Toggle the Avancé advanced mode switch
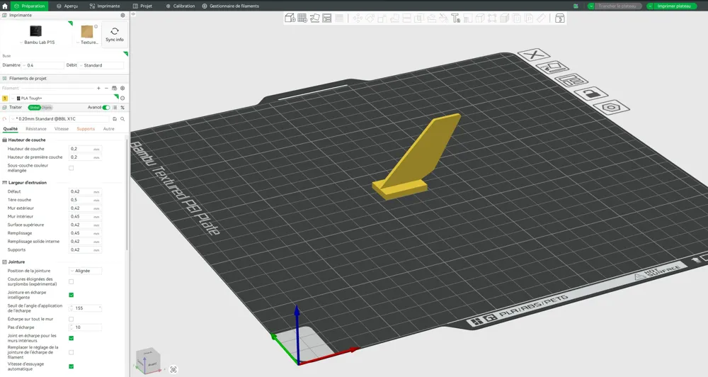 point(106,107)
